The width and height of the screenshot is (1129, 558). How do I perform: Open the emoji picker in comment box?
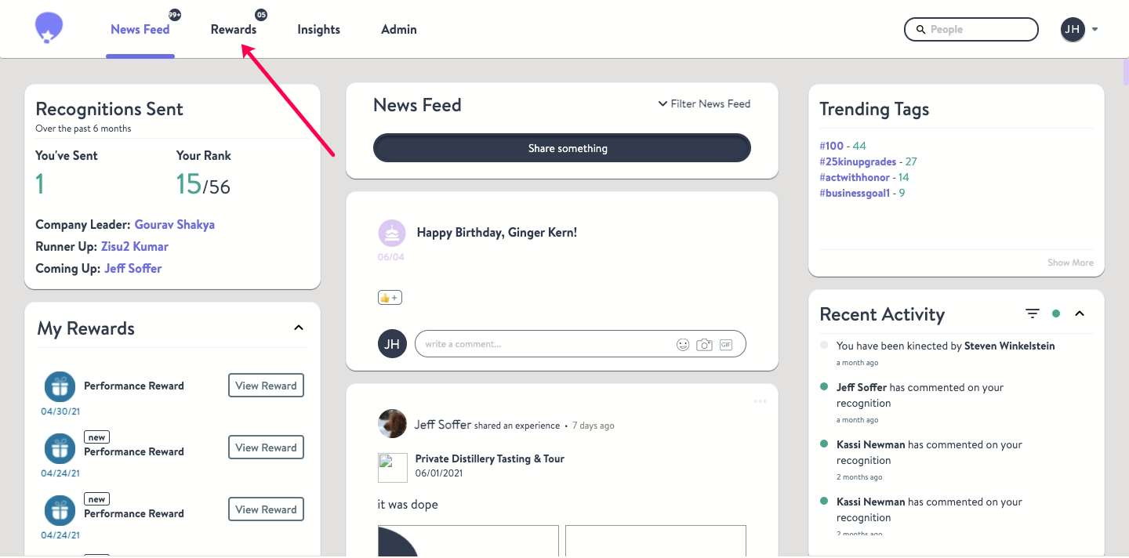tap(683, 344)
